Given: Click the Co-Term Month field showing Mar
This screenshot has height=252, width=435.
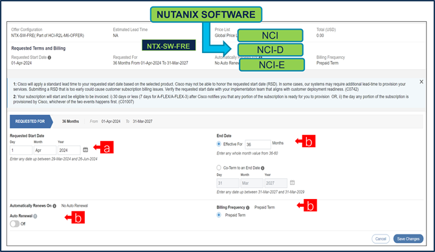Looking at the screenshot, I should [252, 183].
